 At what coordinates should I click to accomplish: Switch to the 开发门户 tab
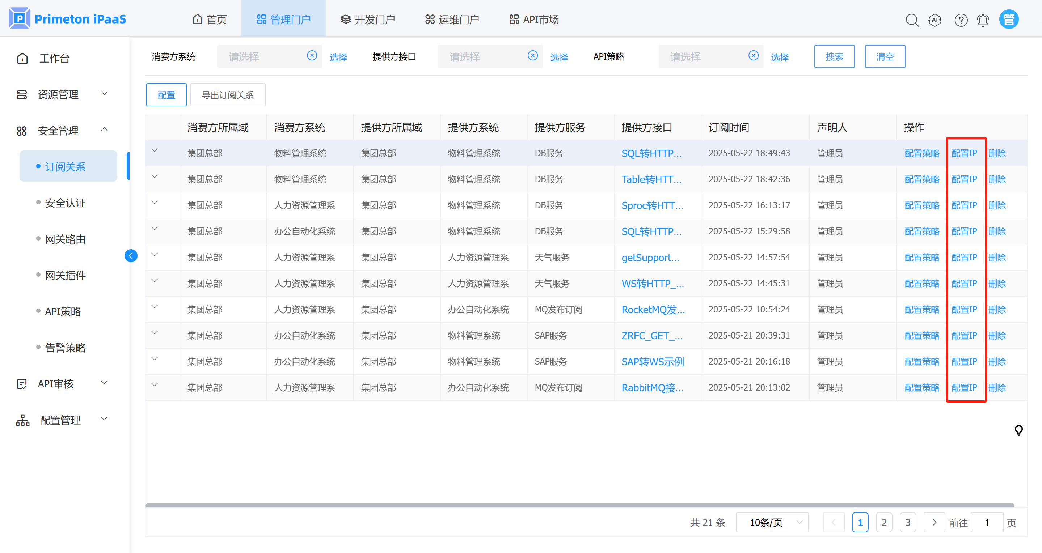(368, 20)
